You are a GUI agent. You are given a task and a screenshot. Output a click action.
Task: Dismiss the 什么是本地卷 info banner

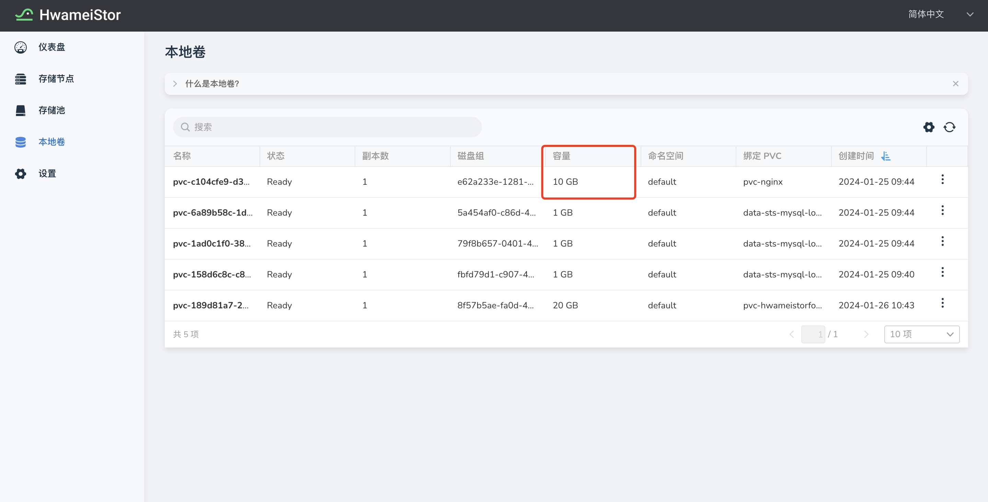(x=955, y=83)
